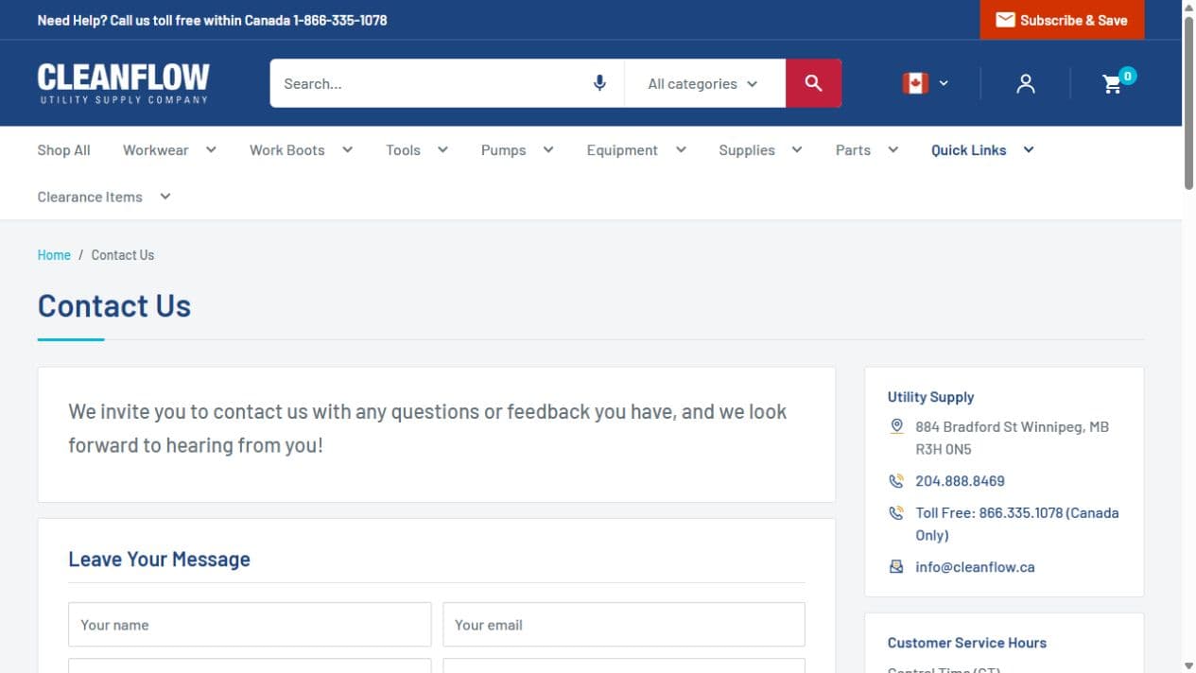Click the phone icon beside Toll Free
The width and height of the screenshot is (1196, 673).
(x=896, y=513)
